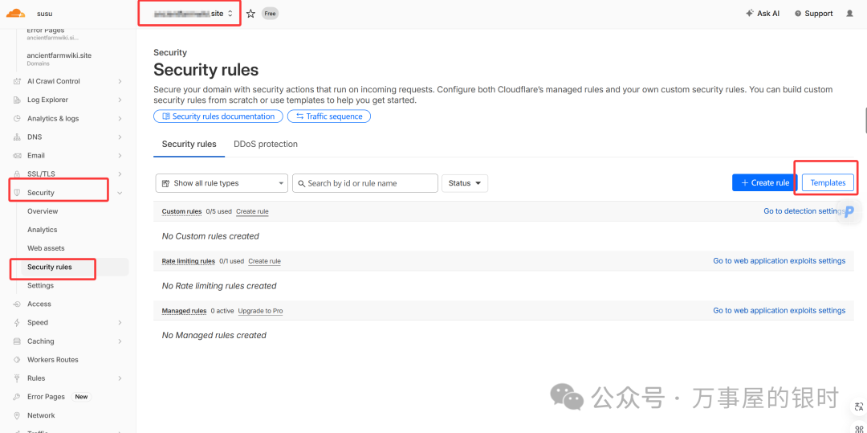867x433 pixels.
Task: Open Support help menu
Action: [x=813, y=14]
